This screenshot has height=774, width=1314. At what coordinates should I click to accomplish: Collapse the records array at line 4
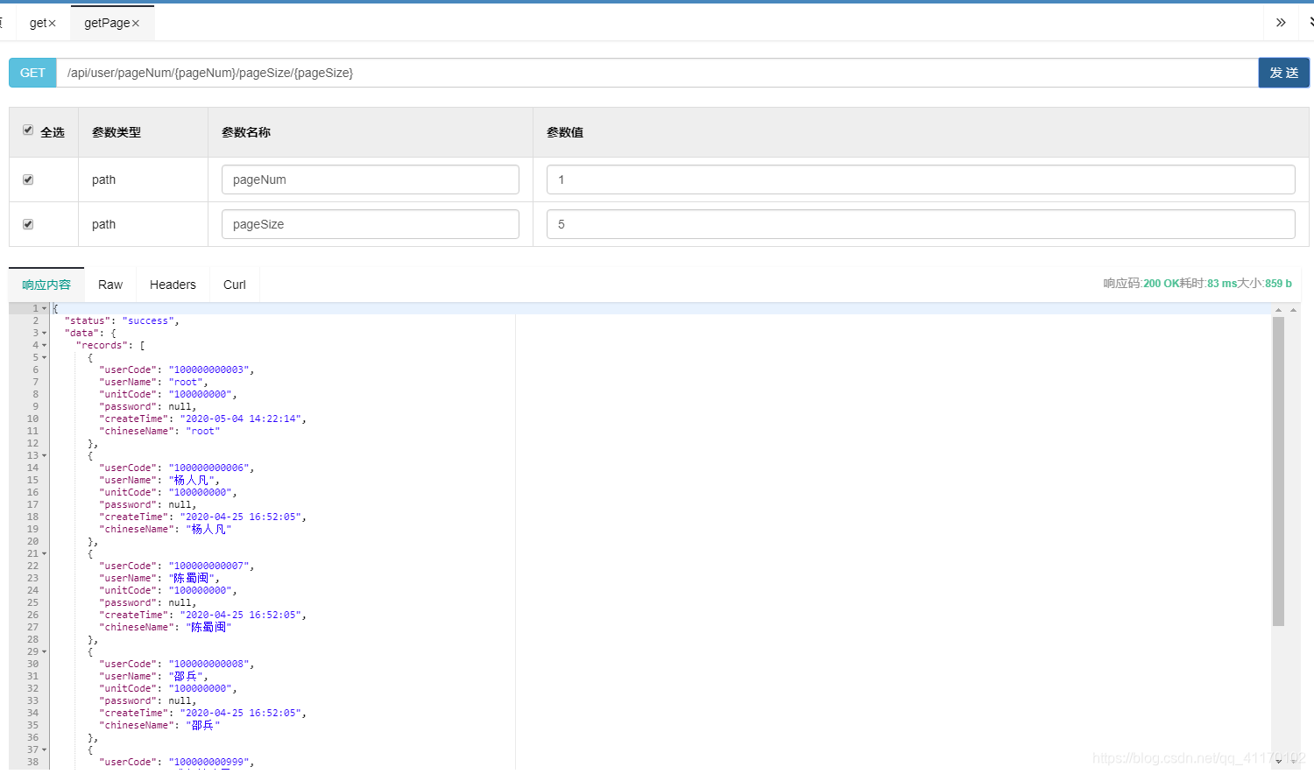45,345
